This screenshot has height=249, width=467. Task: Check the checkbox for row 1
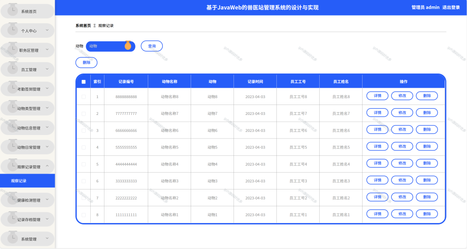coord(84,97)
